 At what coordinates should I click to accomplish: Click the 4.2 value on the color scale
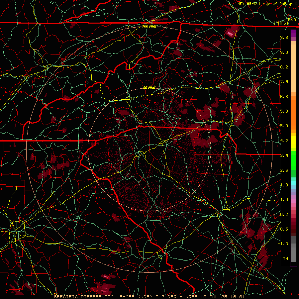[x=284, y=141]
